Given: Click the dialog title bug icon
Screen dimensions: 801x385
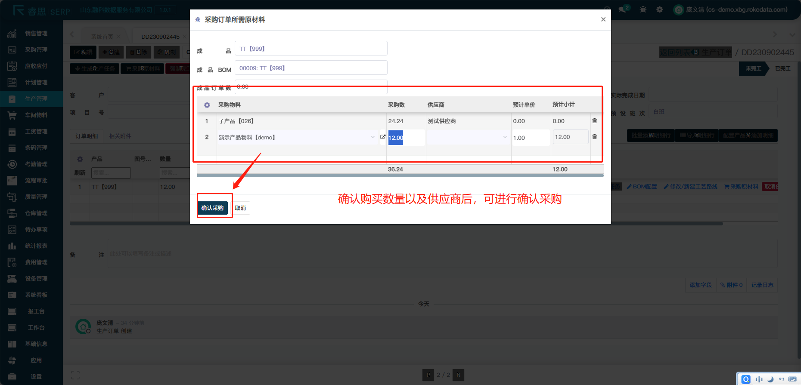Looking at the screenshot, I should pyautogui.click(x=198, y=20).
